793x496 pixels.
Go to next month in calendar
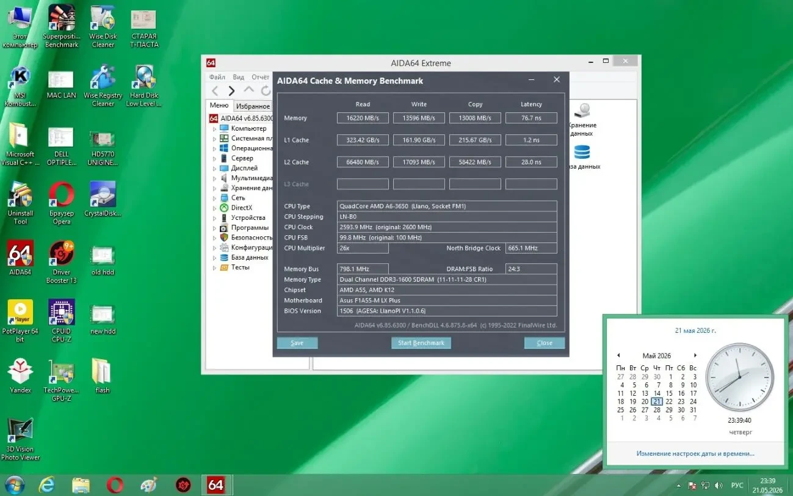[695, 356]
